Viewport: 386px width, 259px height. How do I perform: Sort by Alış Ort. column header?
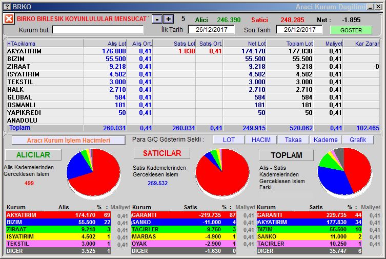pyautogui.click(x=139, y=44)
